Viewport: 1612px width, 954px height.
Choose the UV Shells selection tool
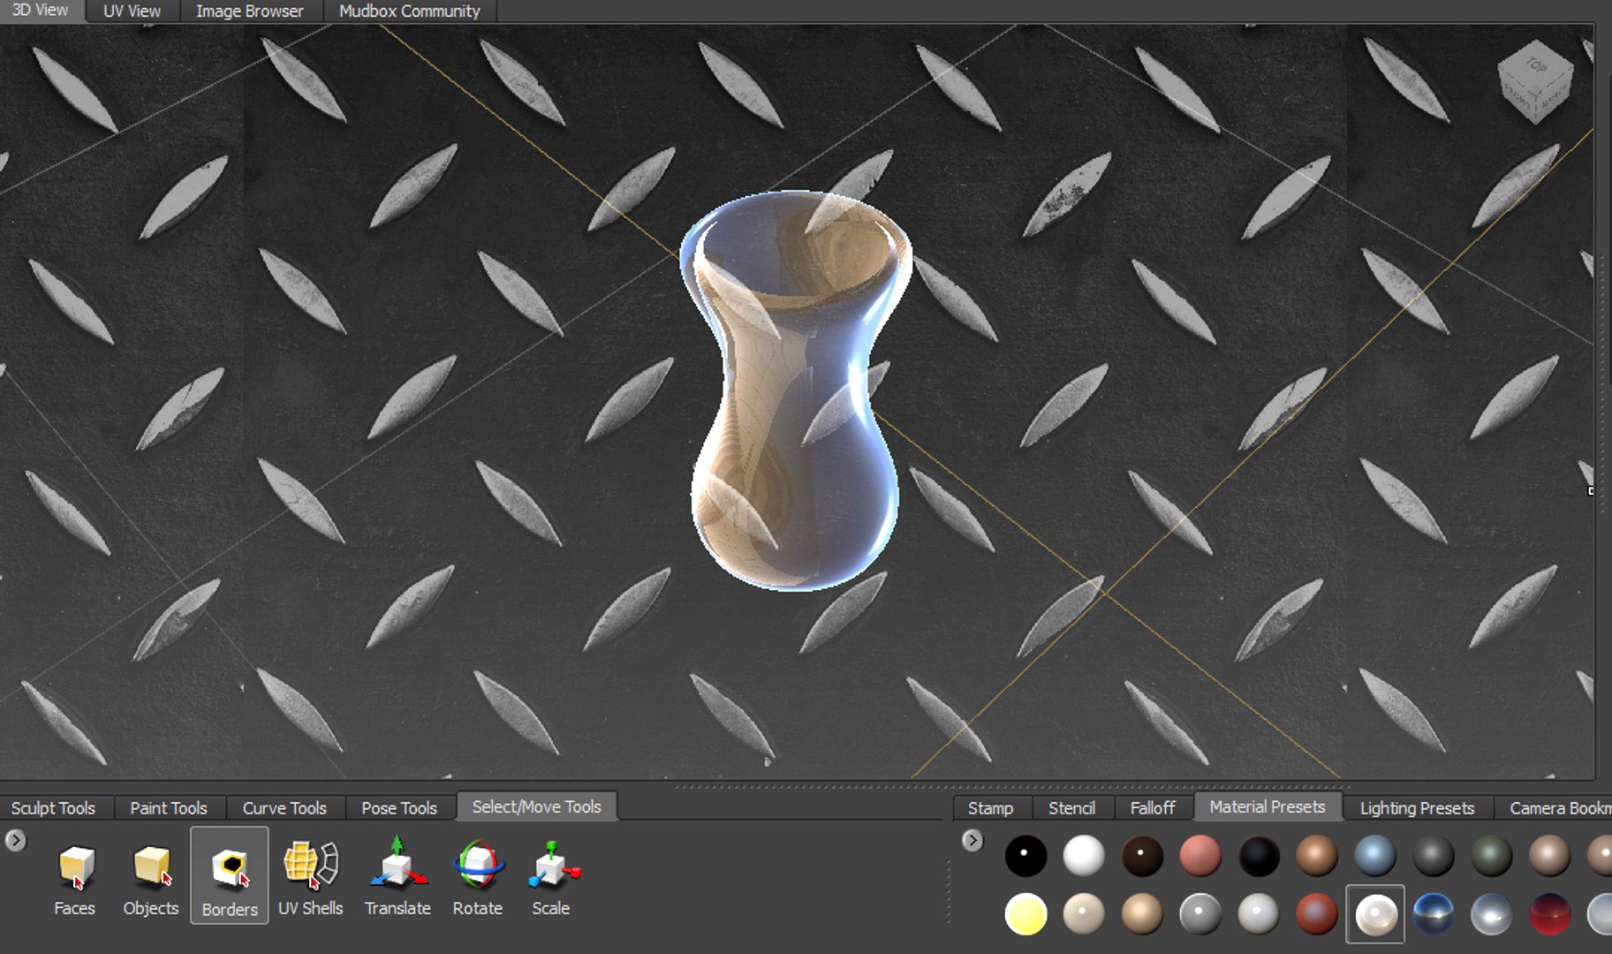pyautogui.click(x=310, y=877)
